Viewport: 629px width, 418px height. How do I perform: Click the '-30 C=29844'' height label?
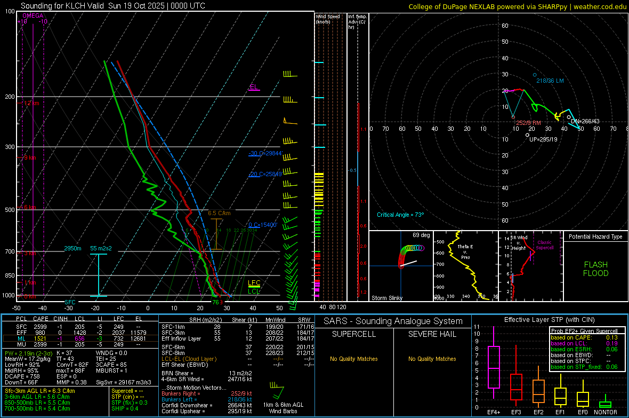click(x=265, y=153)
